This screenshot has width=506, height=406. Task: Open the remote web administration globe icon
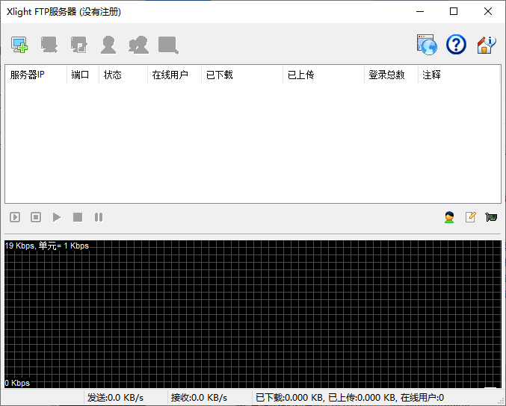427,45
